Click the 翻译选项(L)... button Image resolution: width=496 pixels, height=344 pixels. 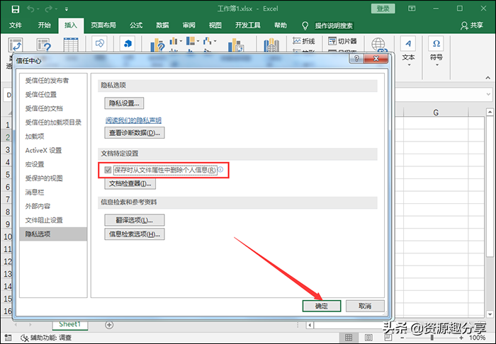[x=135, y=220]
